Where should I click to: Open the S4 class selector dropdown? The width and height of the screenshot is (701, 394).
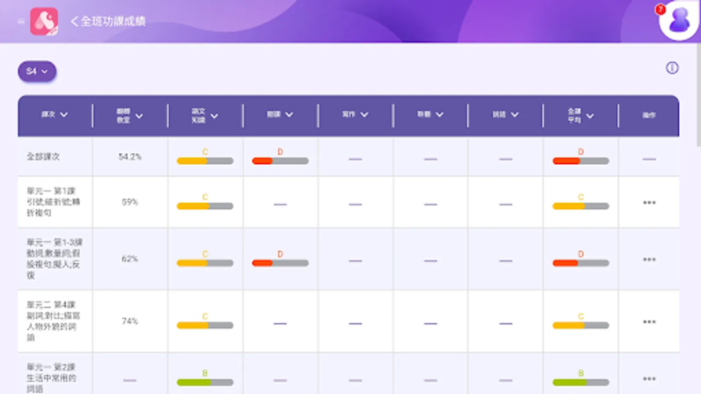[x=37, y=71]
